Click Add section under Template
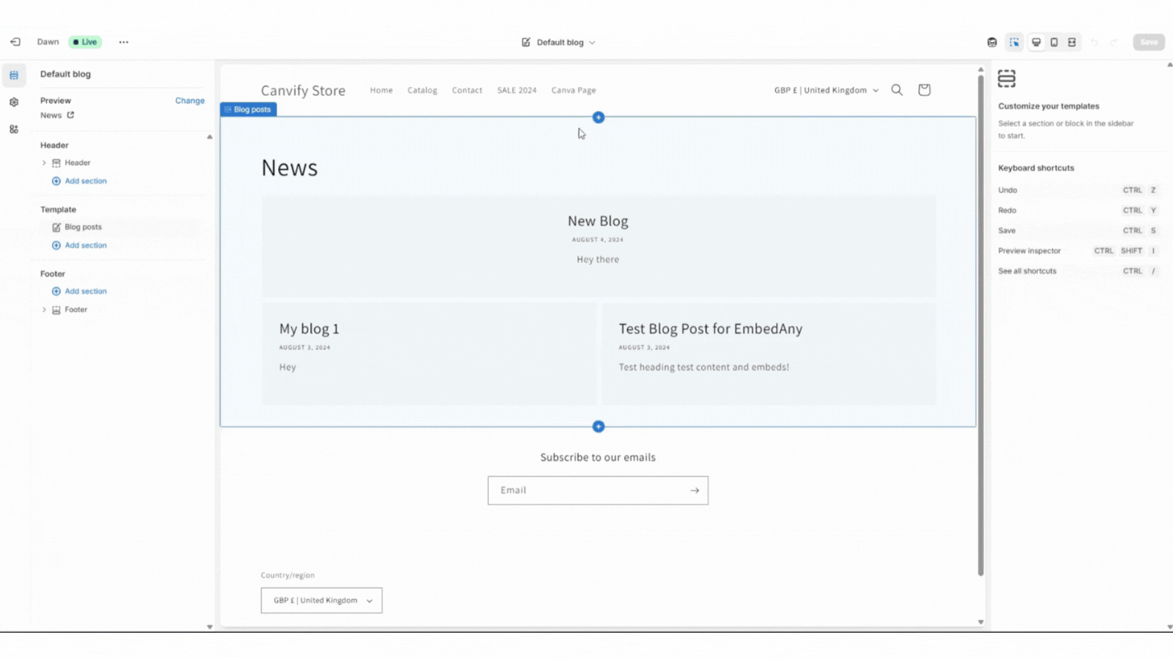Screen dimensions: 1173x659 point(86,245)
